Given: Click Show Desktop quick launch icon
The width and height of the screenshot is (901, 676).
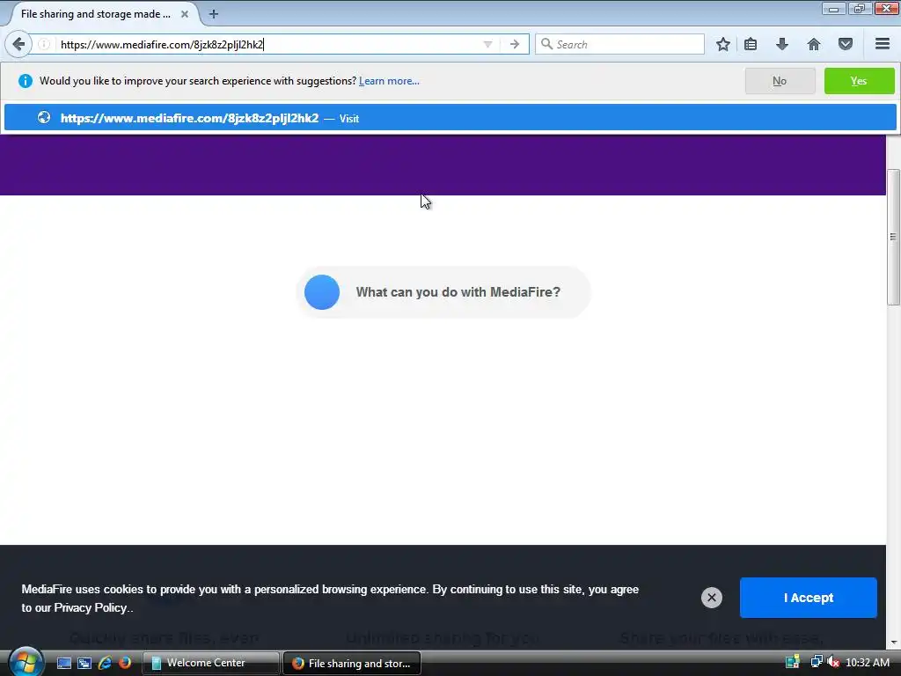Looking at the screenshot, I should (63, 664).
